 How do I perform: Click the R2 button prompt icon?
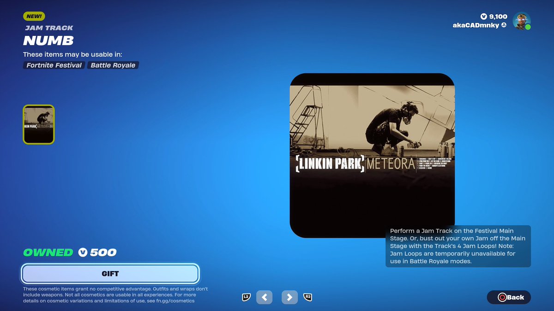pos(307,297)
